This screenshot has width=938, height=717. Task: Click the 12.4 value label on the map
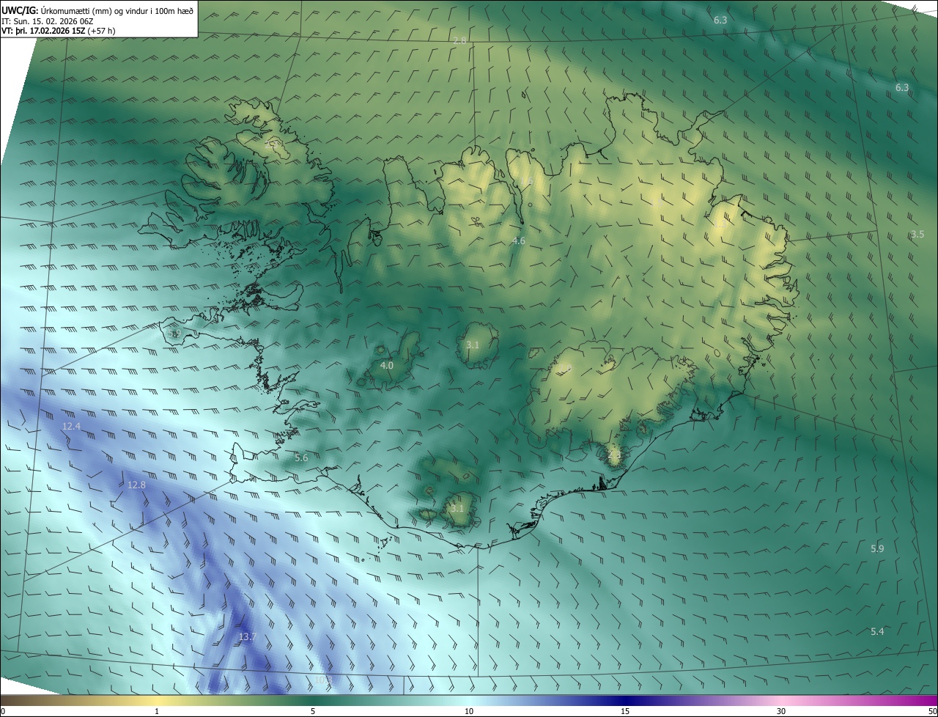pos(71,426)
